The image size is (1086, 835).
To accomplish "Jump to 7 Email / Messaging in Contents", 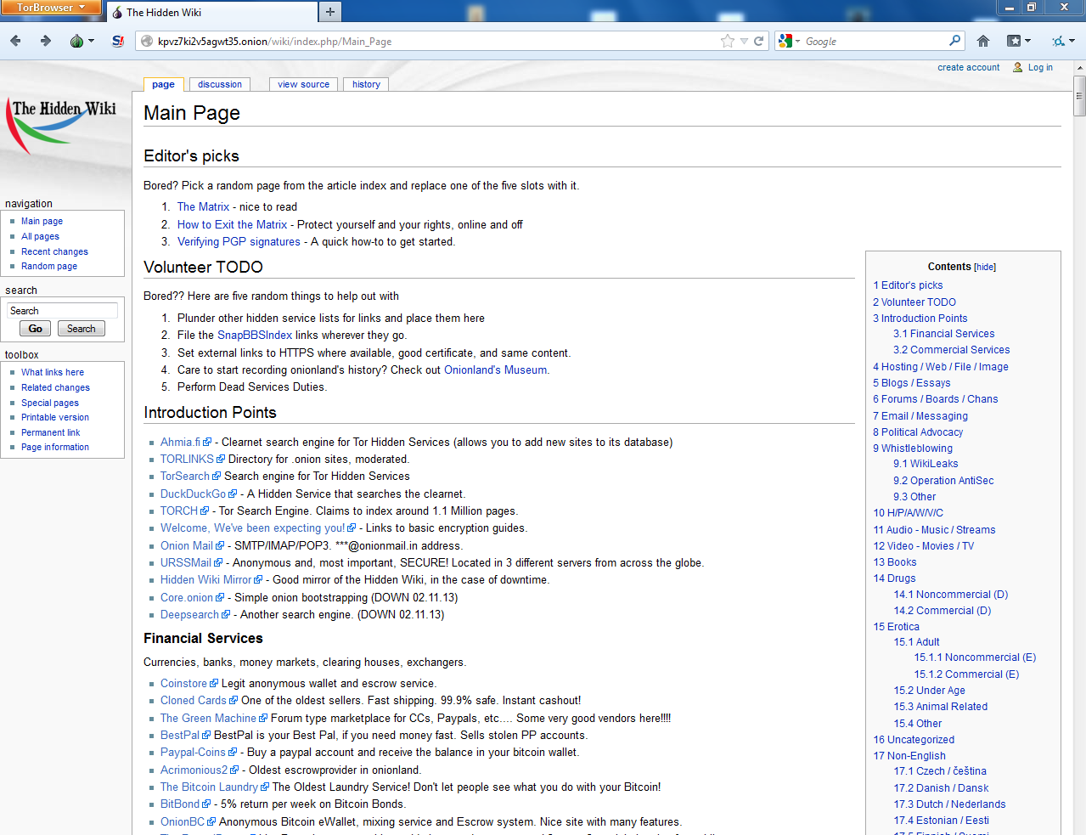I will 920,416.
